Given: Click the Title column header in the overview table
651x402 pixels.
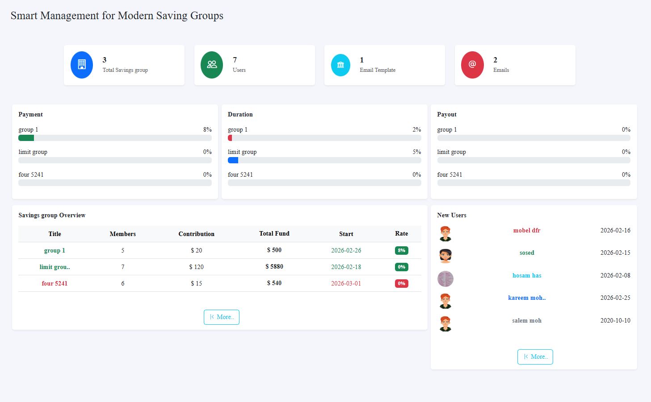Looking at the screenshot, I should (x=55, y=234).
